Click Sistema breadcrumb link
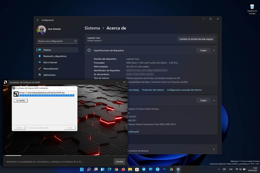 92,28
